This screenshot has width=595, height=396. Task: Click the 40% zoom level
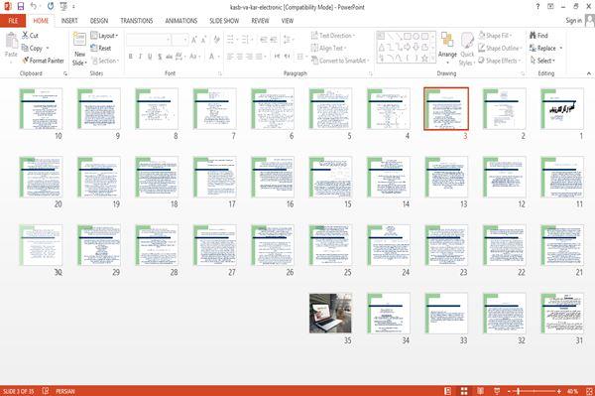point(573,391)
